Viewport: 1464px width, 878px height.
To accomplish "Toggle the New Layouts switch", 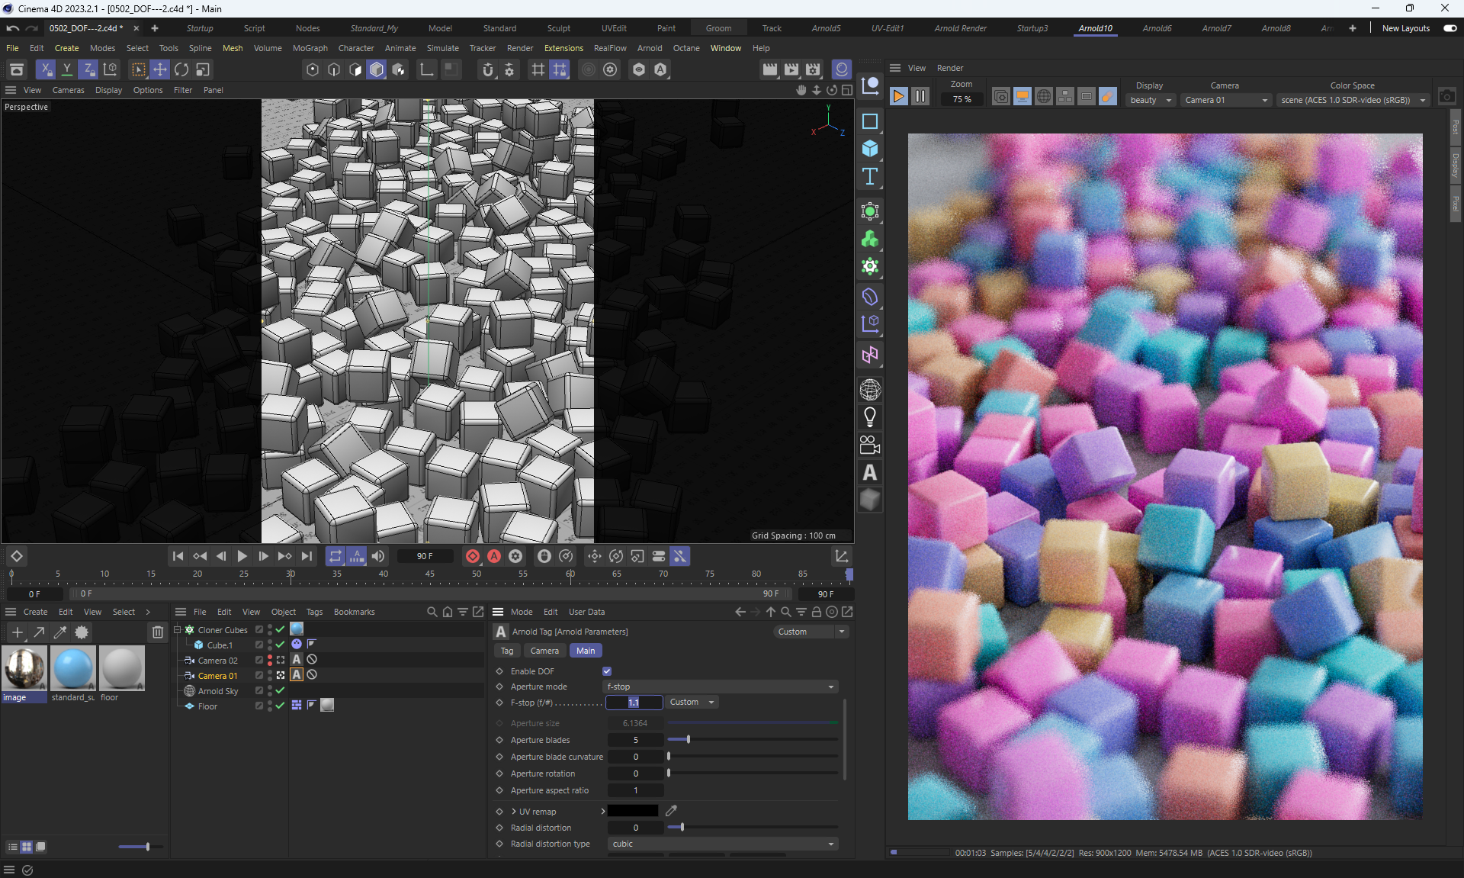I will [1450, 28].
